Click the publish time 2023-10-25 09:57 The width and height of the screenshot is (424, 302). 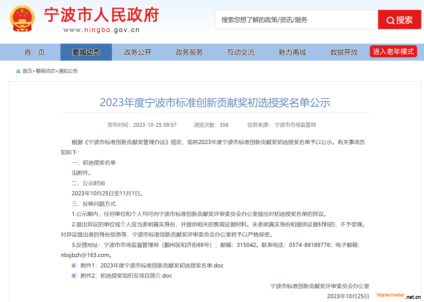click(155, 125)
